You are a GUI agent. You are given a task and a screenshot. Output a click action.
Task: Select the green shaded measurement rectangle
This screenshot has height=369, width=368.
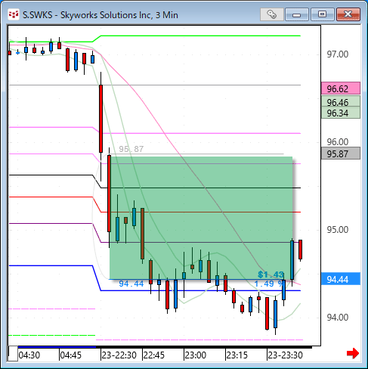click(201, 218)
